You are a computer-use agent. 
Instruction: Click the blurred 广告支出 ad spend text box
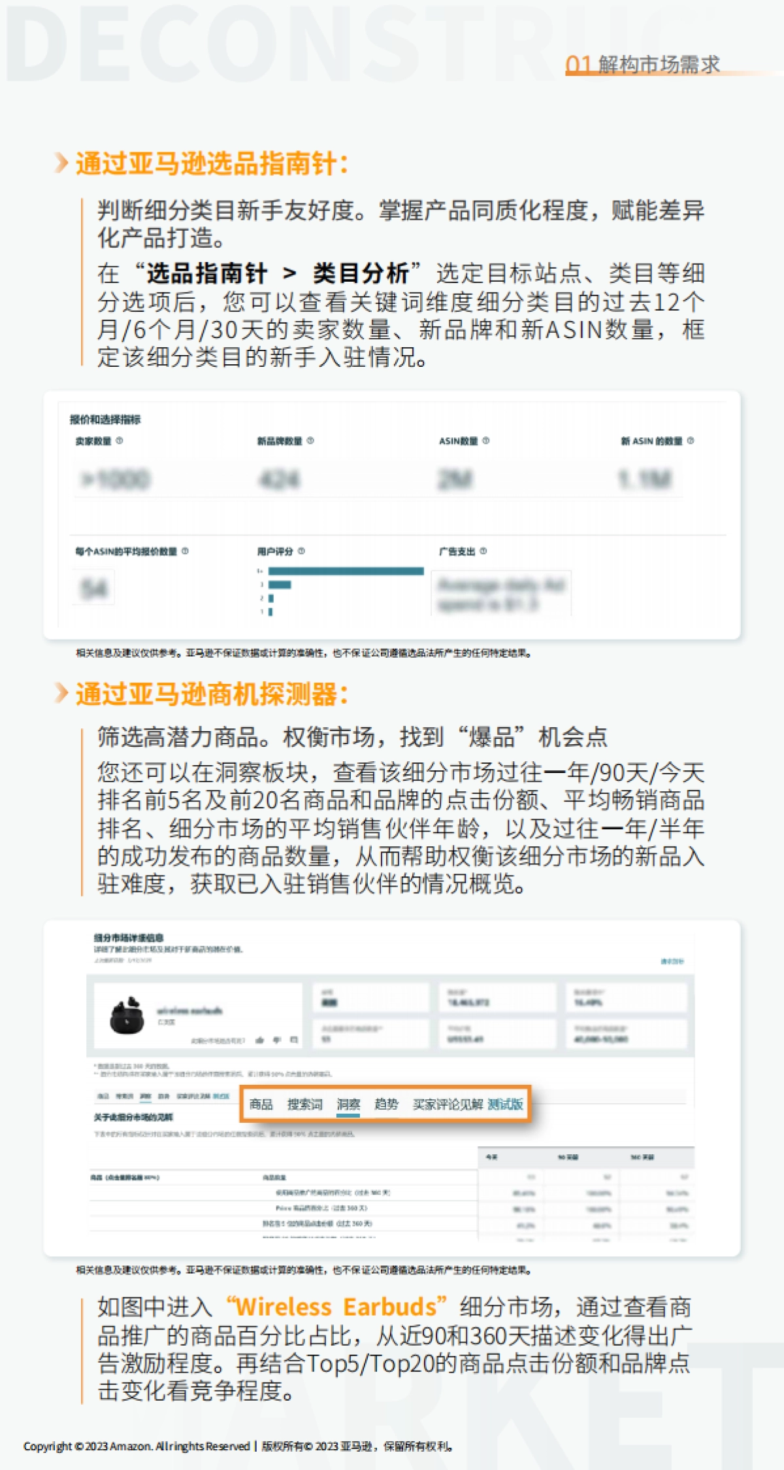[x=501, y=594]
